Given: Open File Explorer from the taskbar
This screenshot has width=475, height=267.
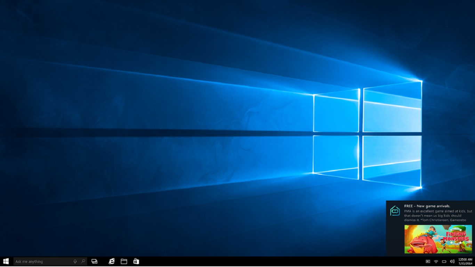Looking at the screenshot, I should (124, 261).
